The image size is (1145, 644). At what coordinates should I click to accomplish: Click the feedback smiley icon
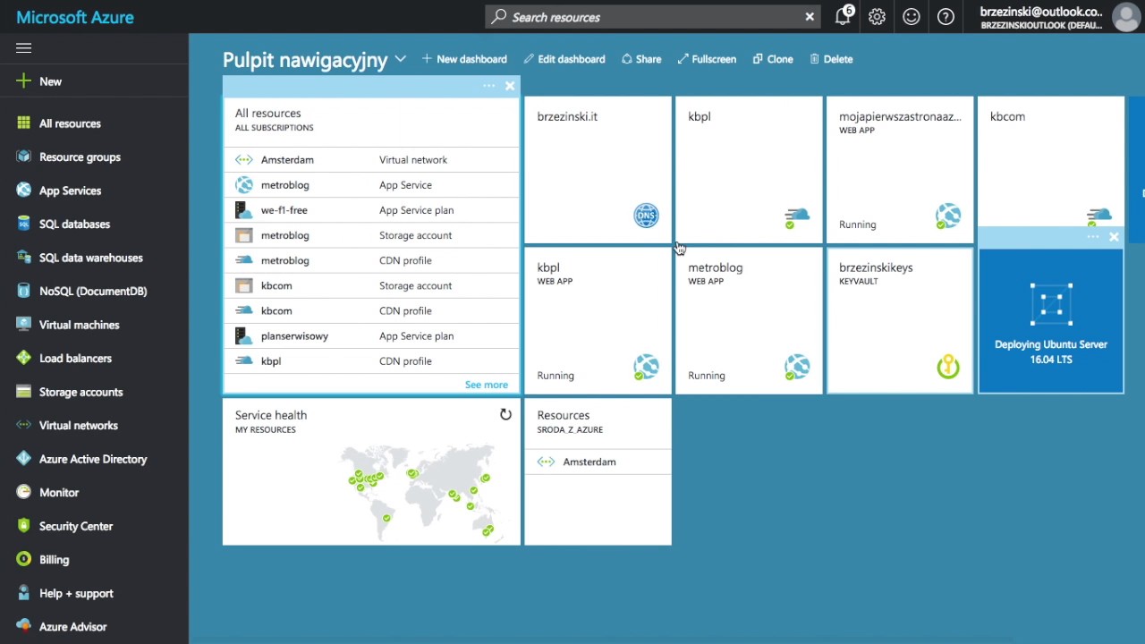click(x=911, y=16)
